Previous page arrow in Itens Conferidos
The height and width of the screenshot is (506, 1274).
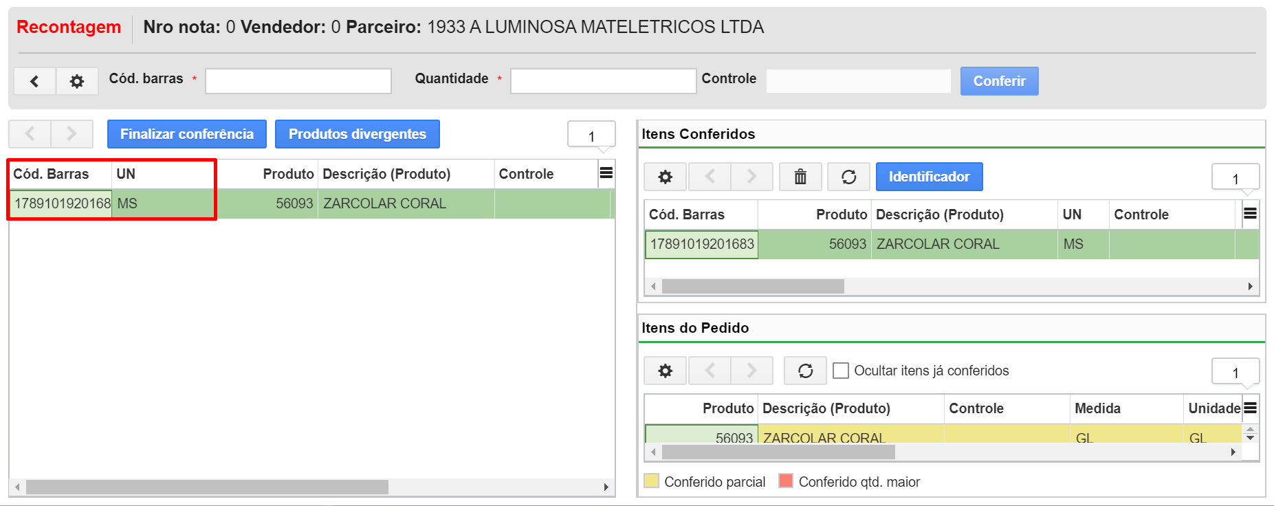[710, 177]
